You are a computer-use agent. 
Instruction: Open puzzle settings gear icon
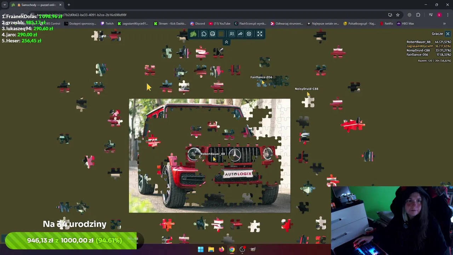pyautogui.click(x=249, y=34)
